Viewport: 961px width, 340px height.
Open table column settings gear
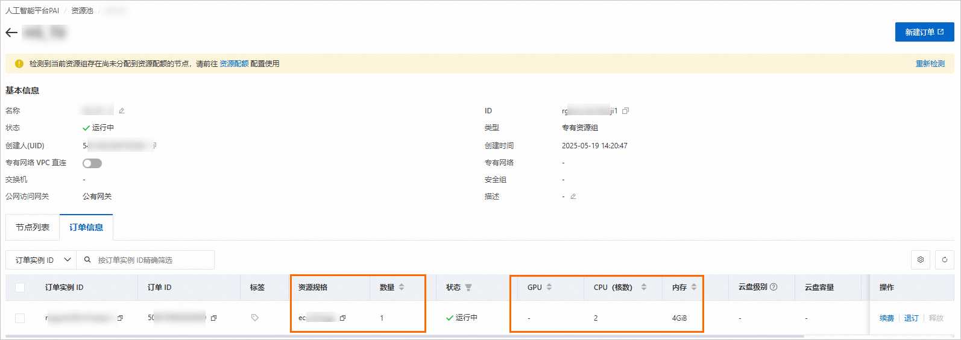point(921,260)
